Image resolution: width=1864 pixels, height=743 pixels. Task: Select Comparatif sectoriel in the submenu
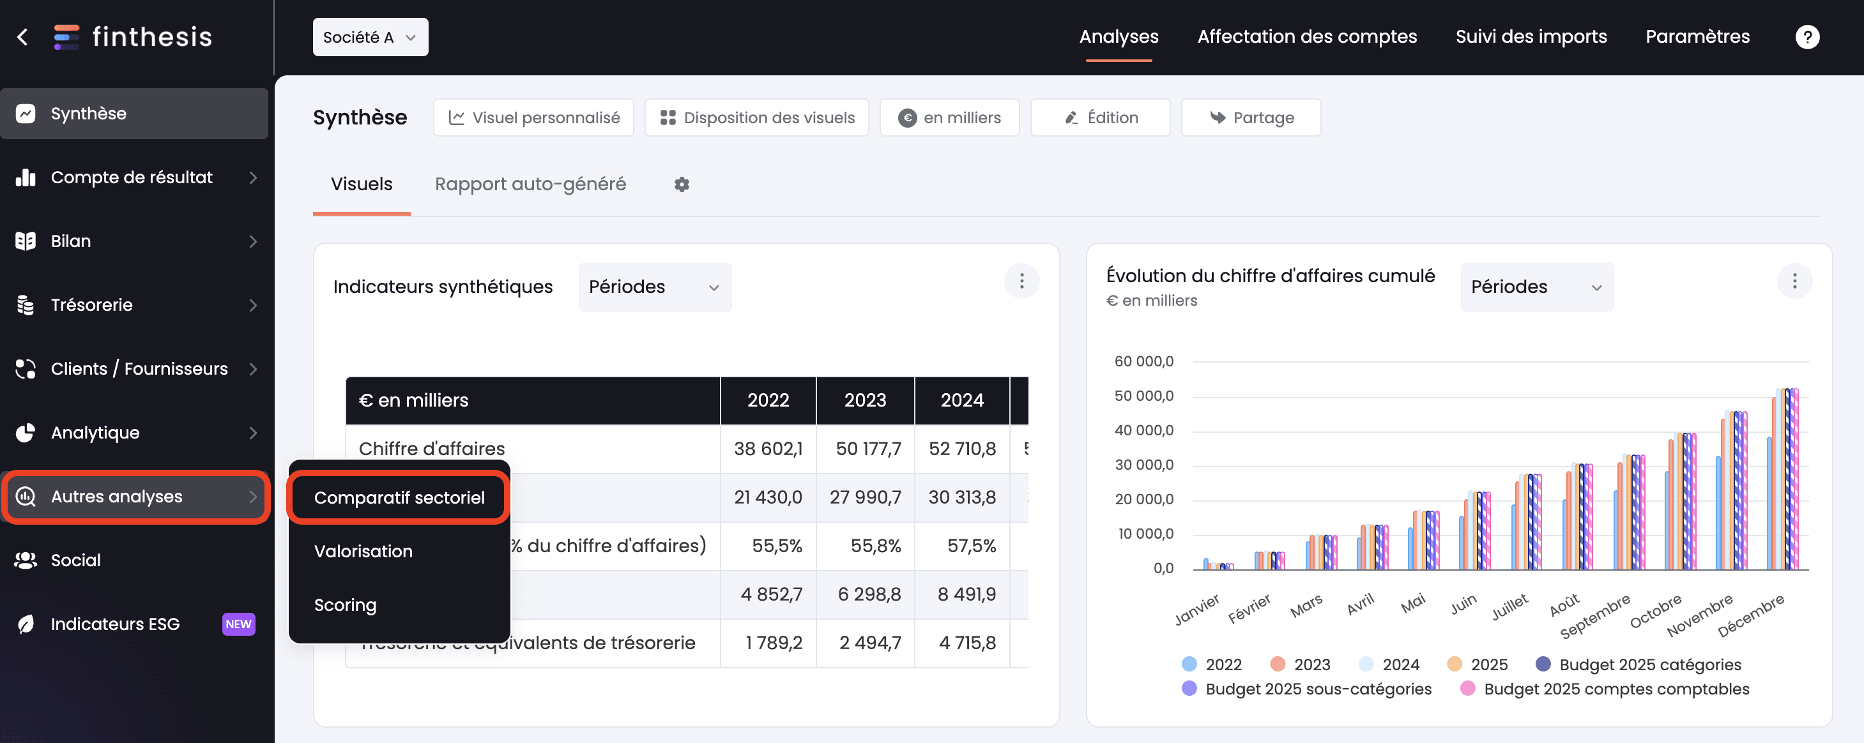[399, 497]
